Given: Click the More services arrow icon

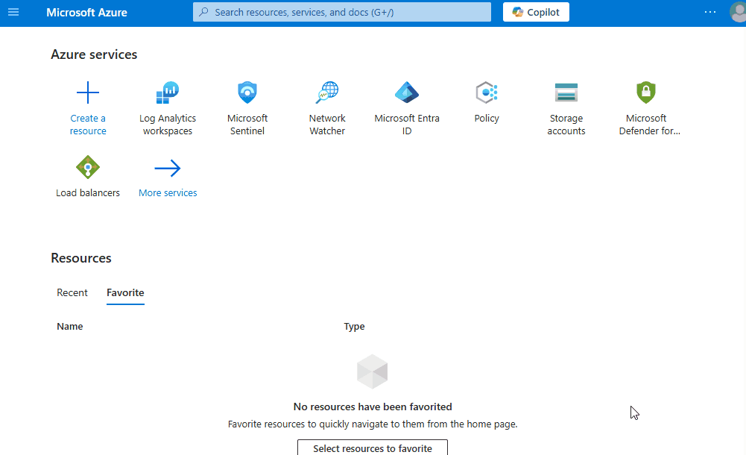Looking at the screenshot, I should coord(168,168).
